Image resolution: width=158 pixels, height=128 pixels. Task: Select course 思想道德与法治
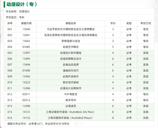coord(71,41)
